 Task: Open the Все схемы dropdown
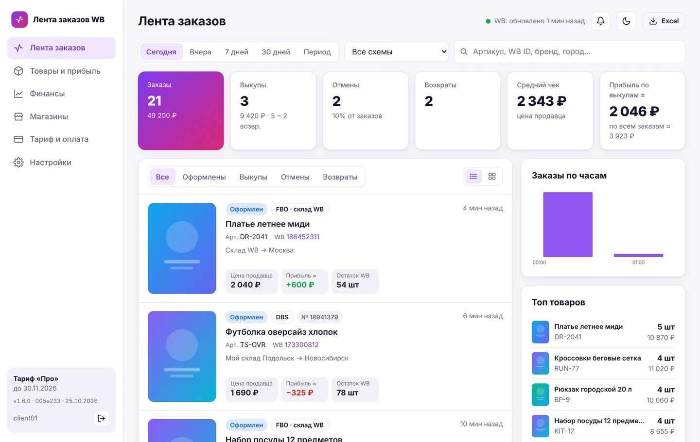point(397,52)
